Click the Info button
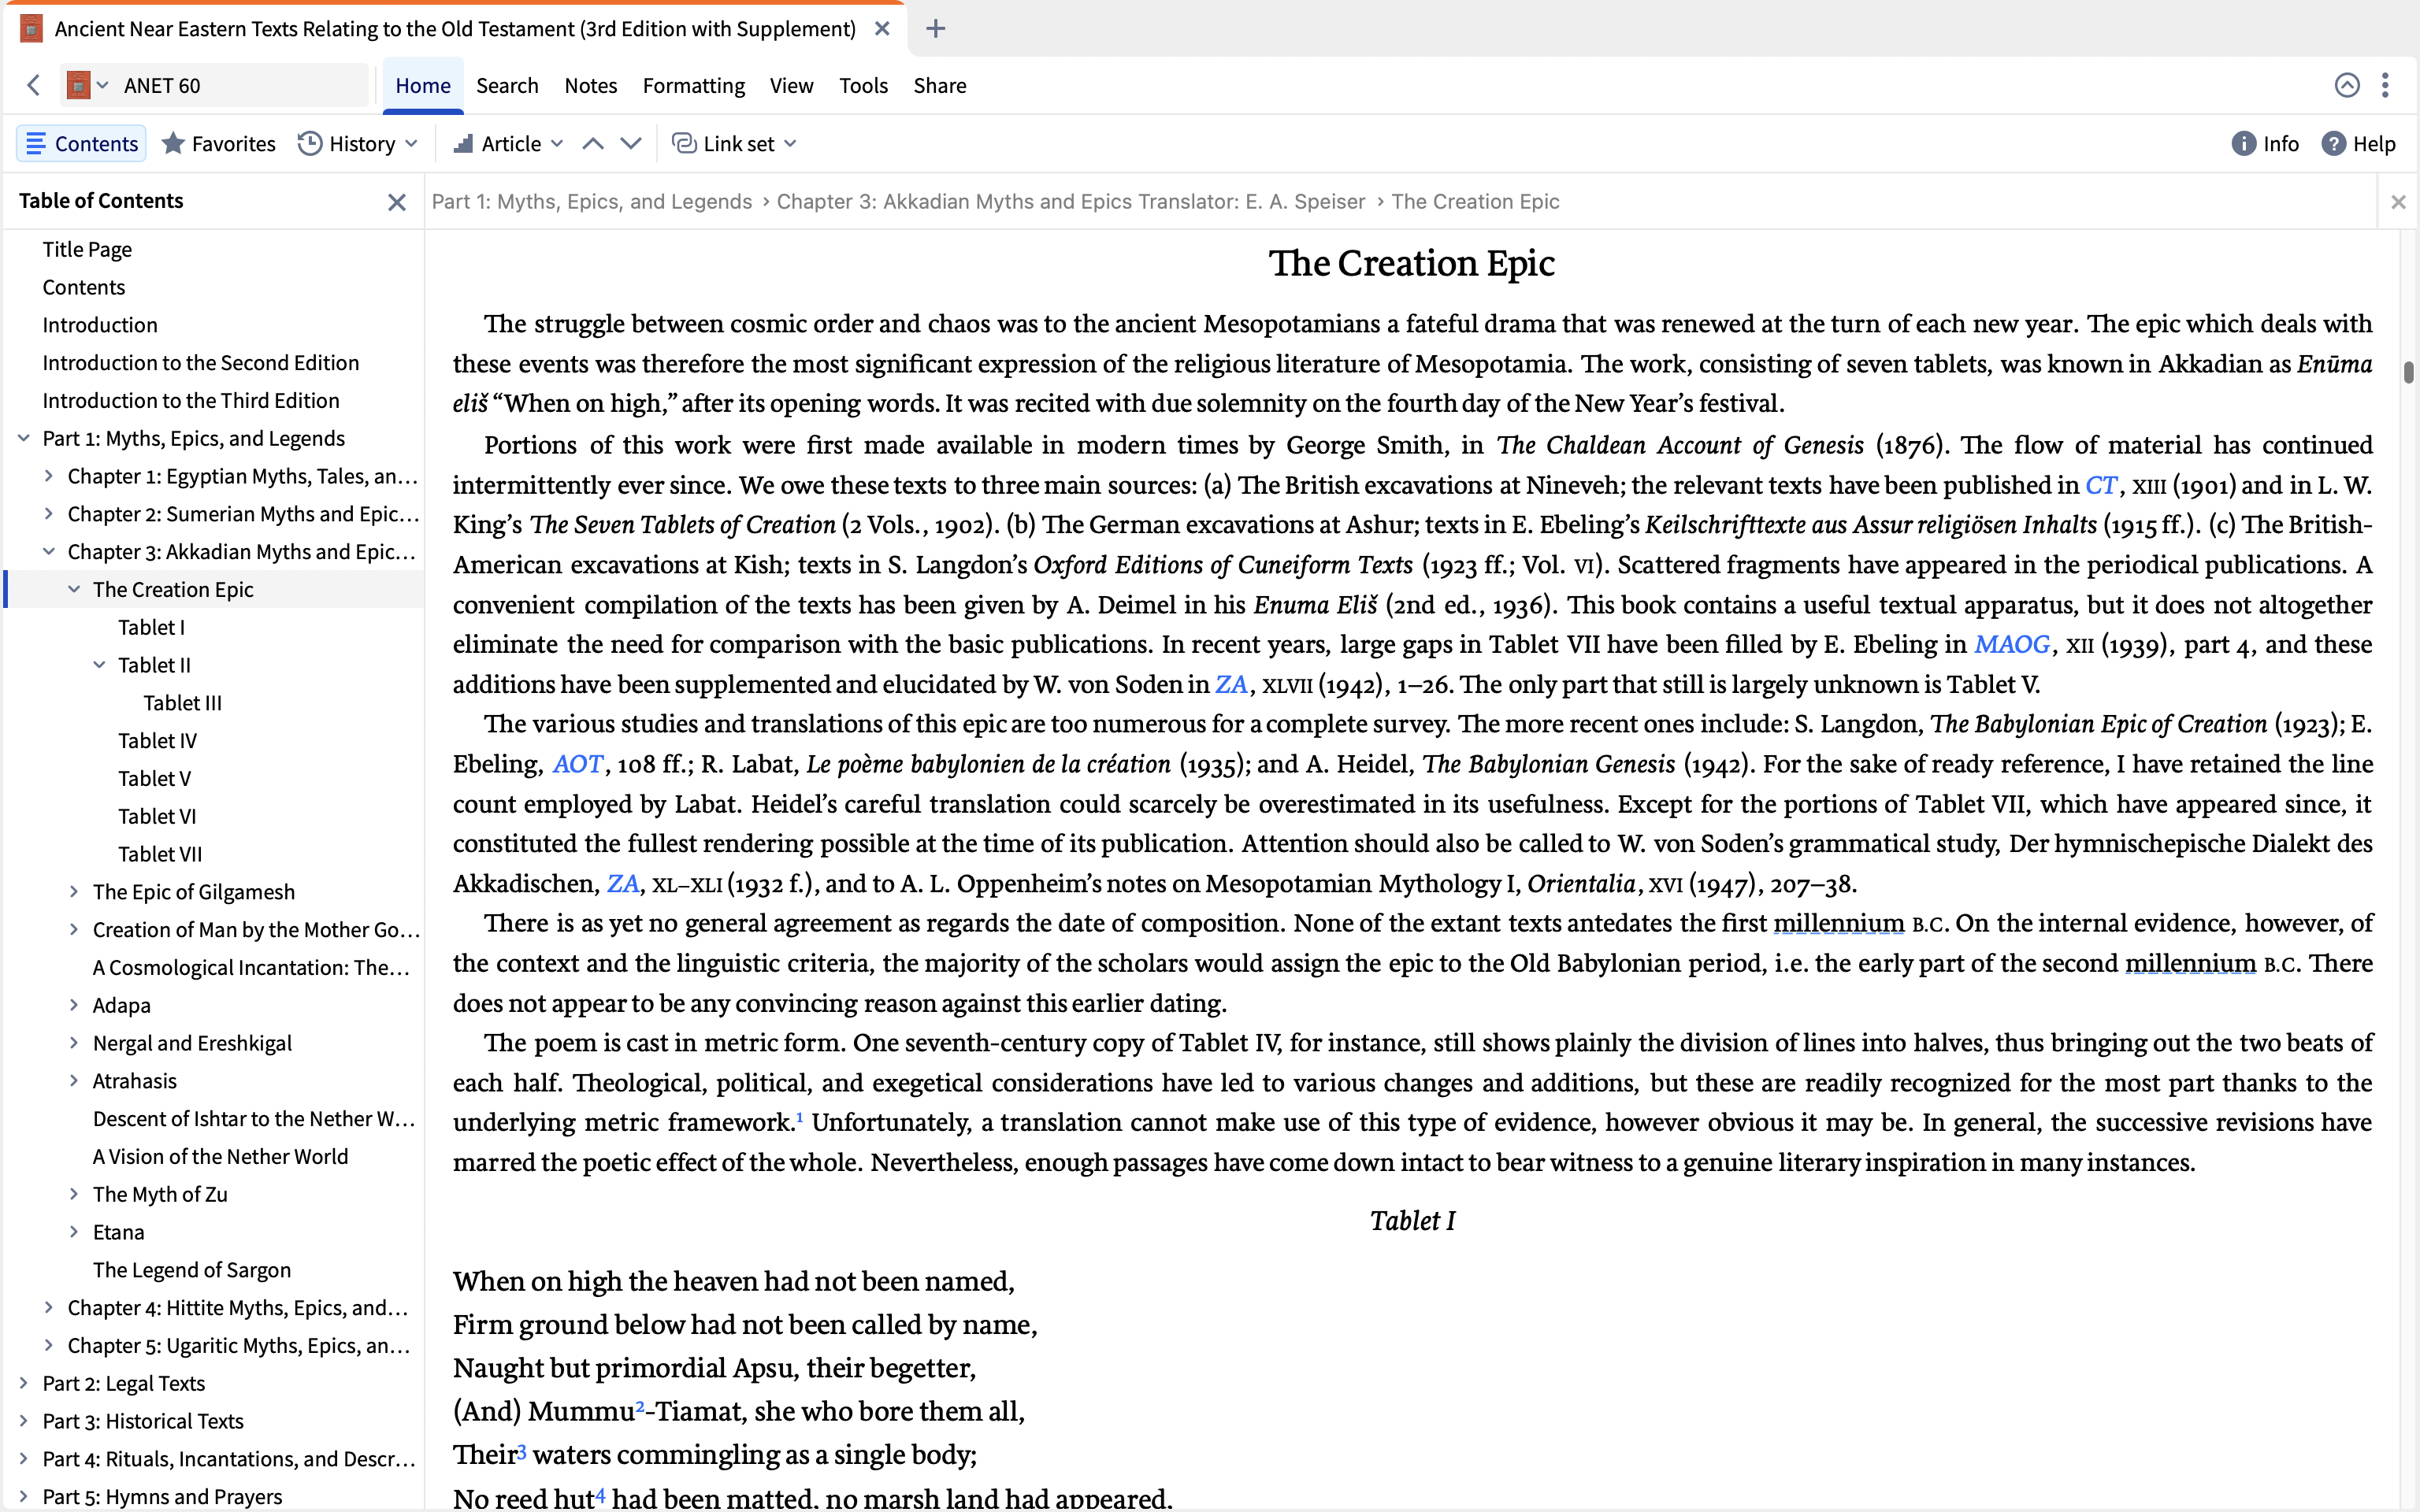The width and height of the screenshot is (2420, 1512). [2265, 143]
